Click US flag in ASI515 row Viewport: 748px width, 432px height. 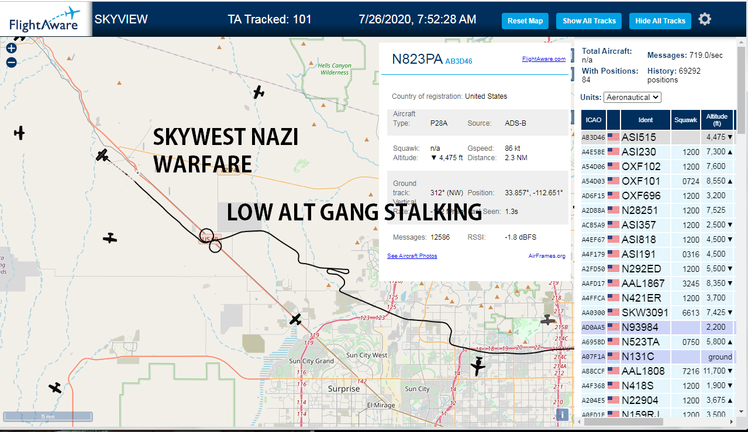click(613, 137)
